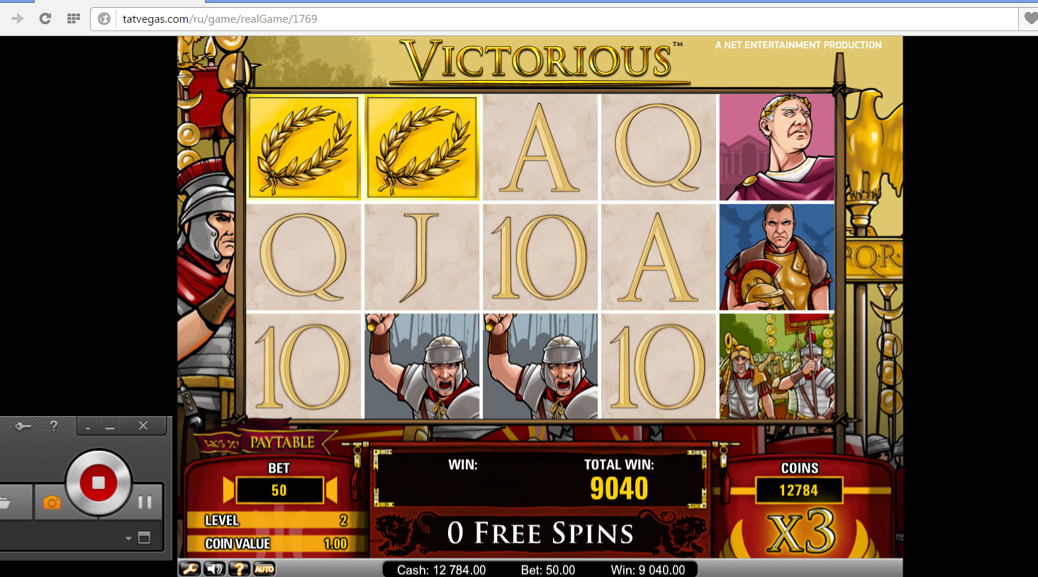Pause the screen recording
The height and width of the screenshot is (577, 1038).
coord(145,502)
